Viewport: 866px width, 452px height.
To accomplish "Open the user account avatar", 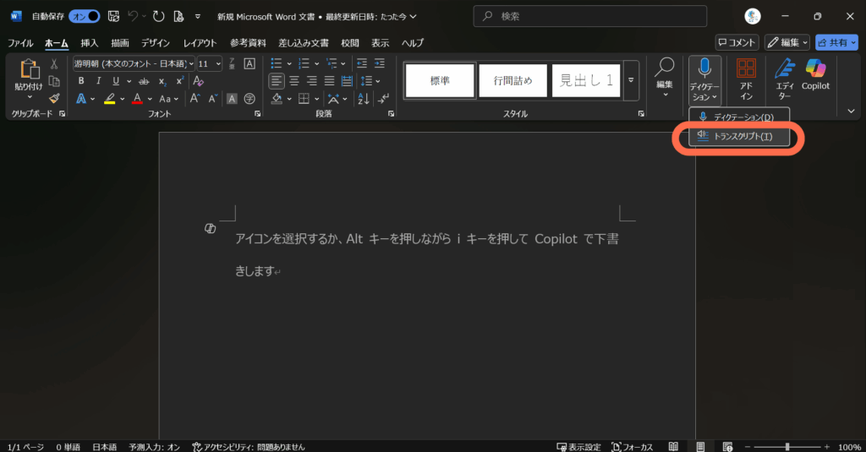I will point(752,17).
